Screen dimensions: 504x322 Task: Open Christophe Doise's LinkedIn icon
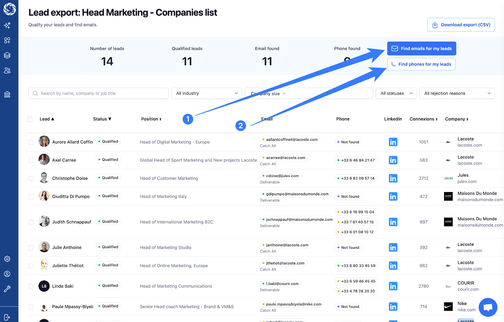[393, 179]
